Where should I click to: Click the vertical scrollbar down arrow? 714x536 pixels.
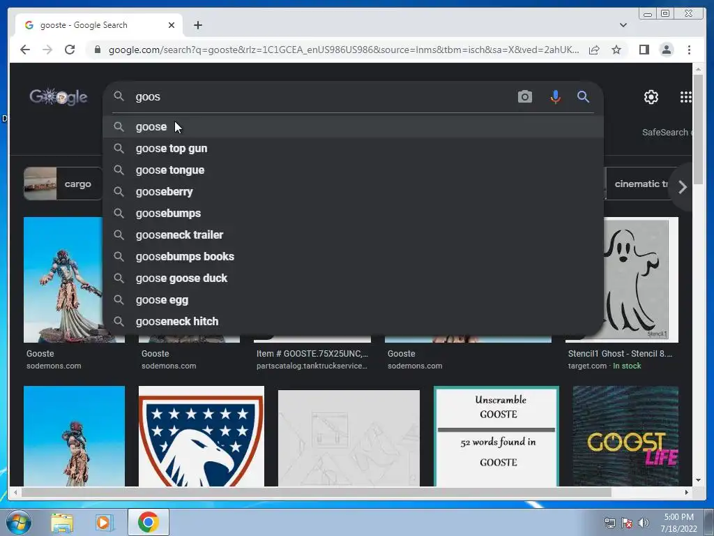(x=698, y=480)
